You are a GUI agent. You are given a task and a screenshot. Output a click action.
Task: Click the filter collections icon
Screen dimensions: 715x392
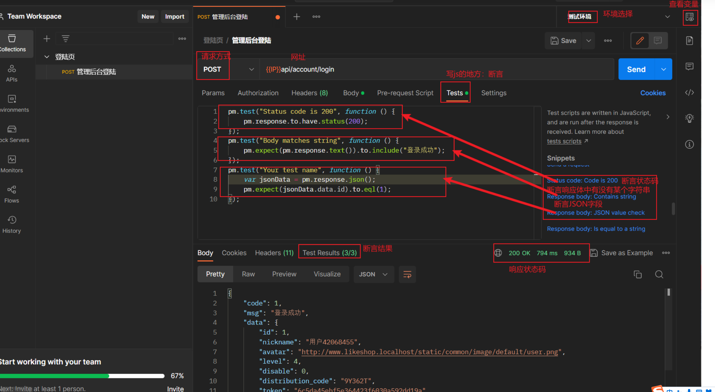tap(65, 39)
